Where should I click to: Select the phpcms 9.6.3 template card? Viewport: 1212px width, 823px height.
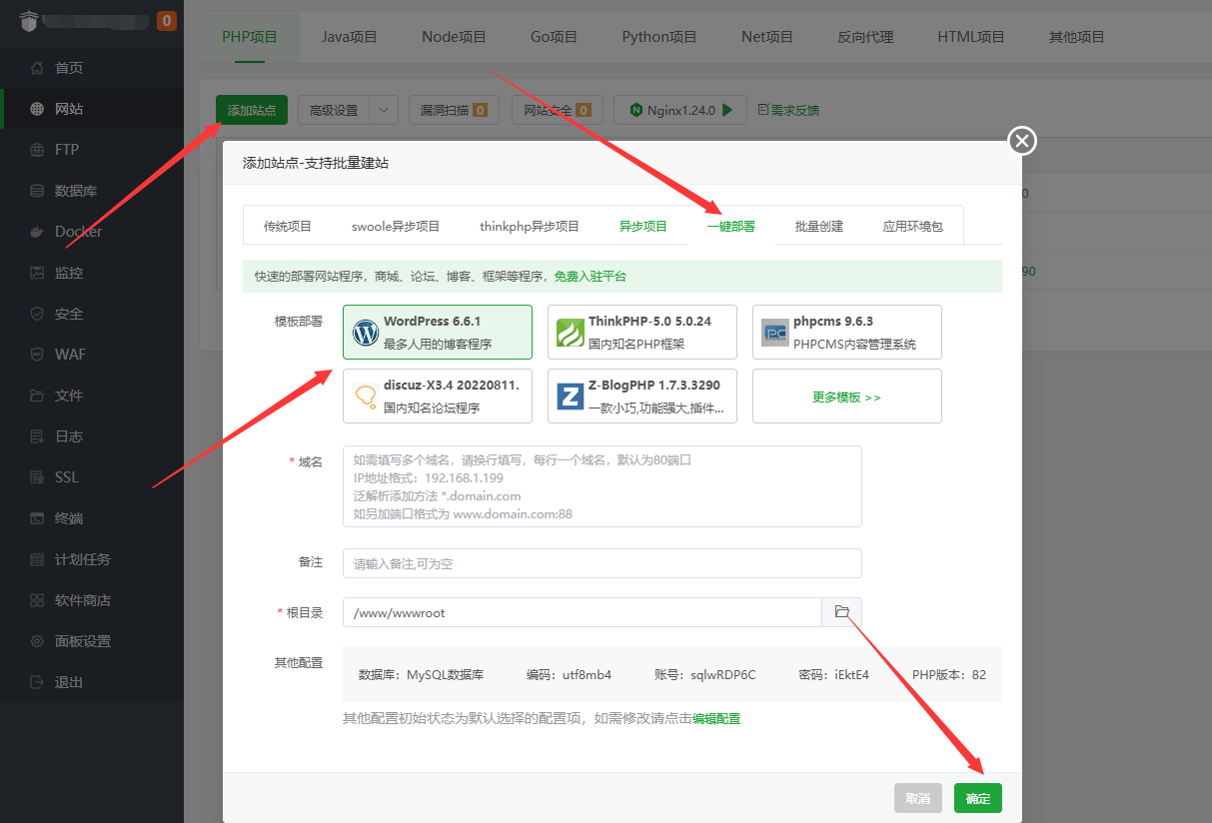click(847, 333)
